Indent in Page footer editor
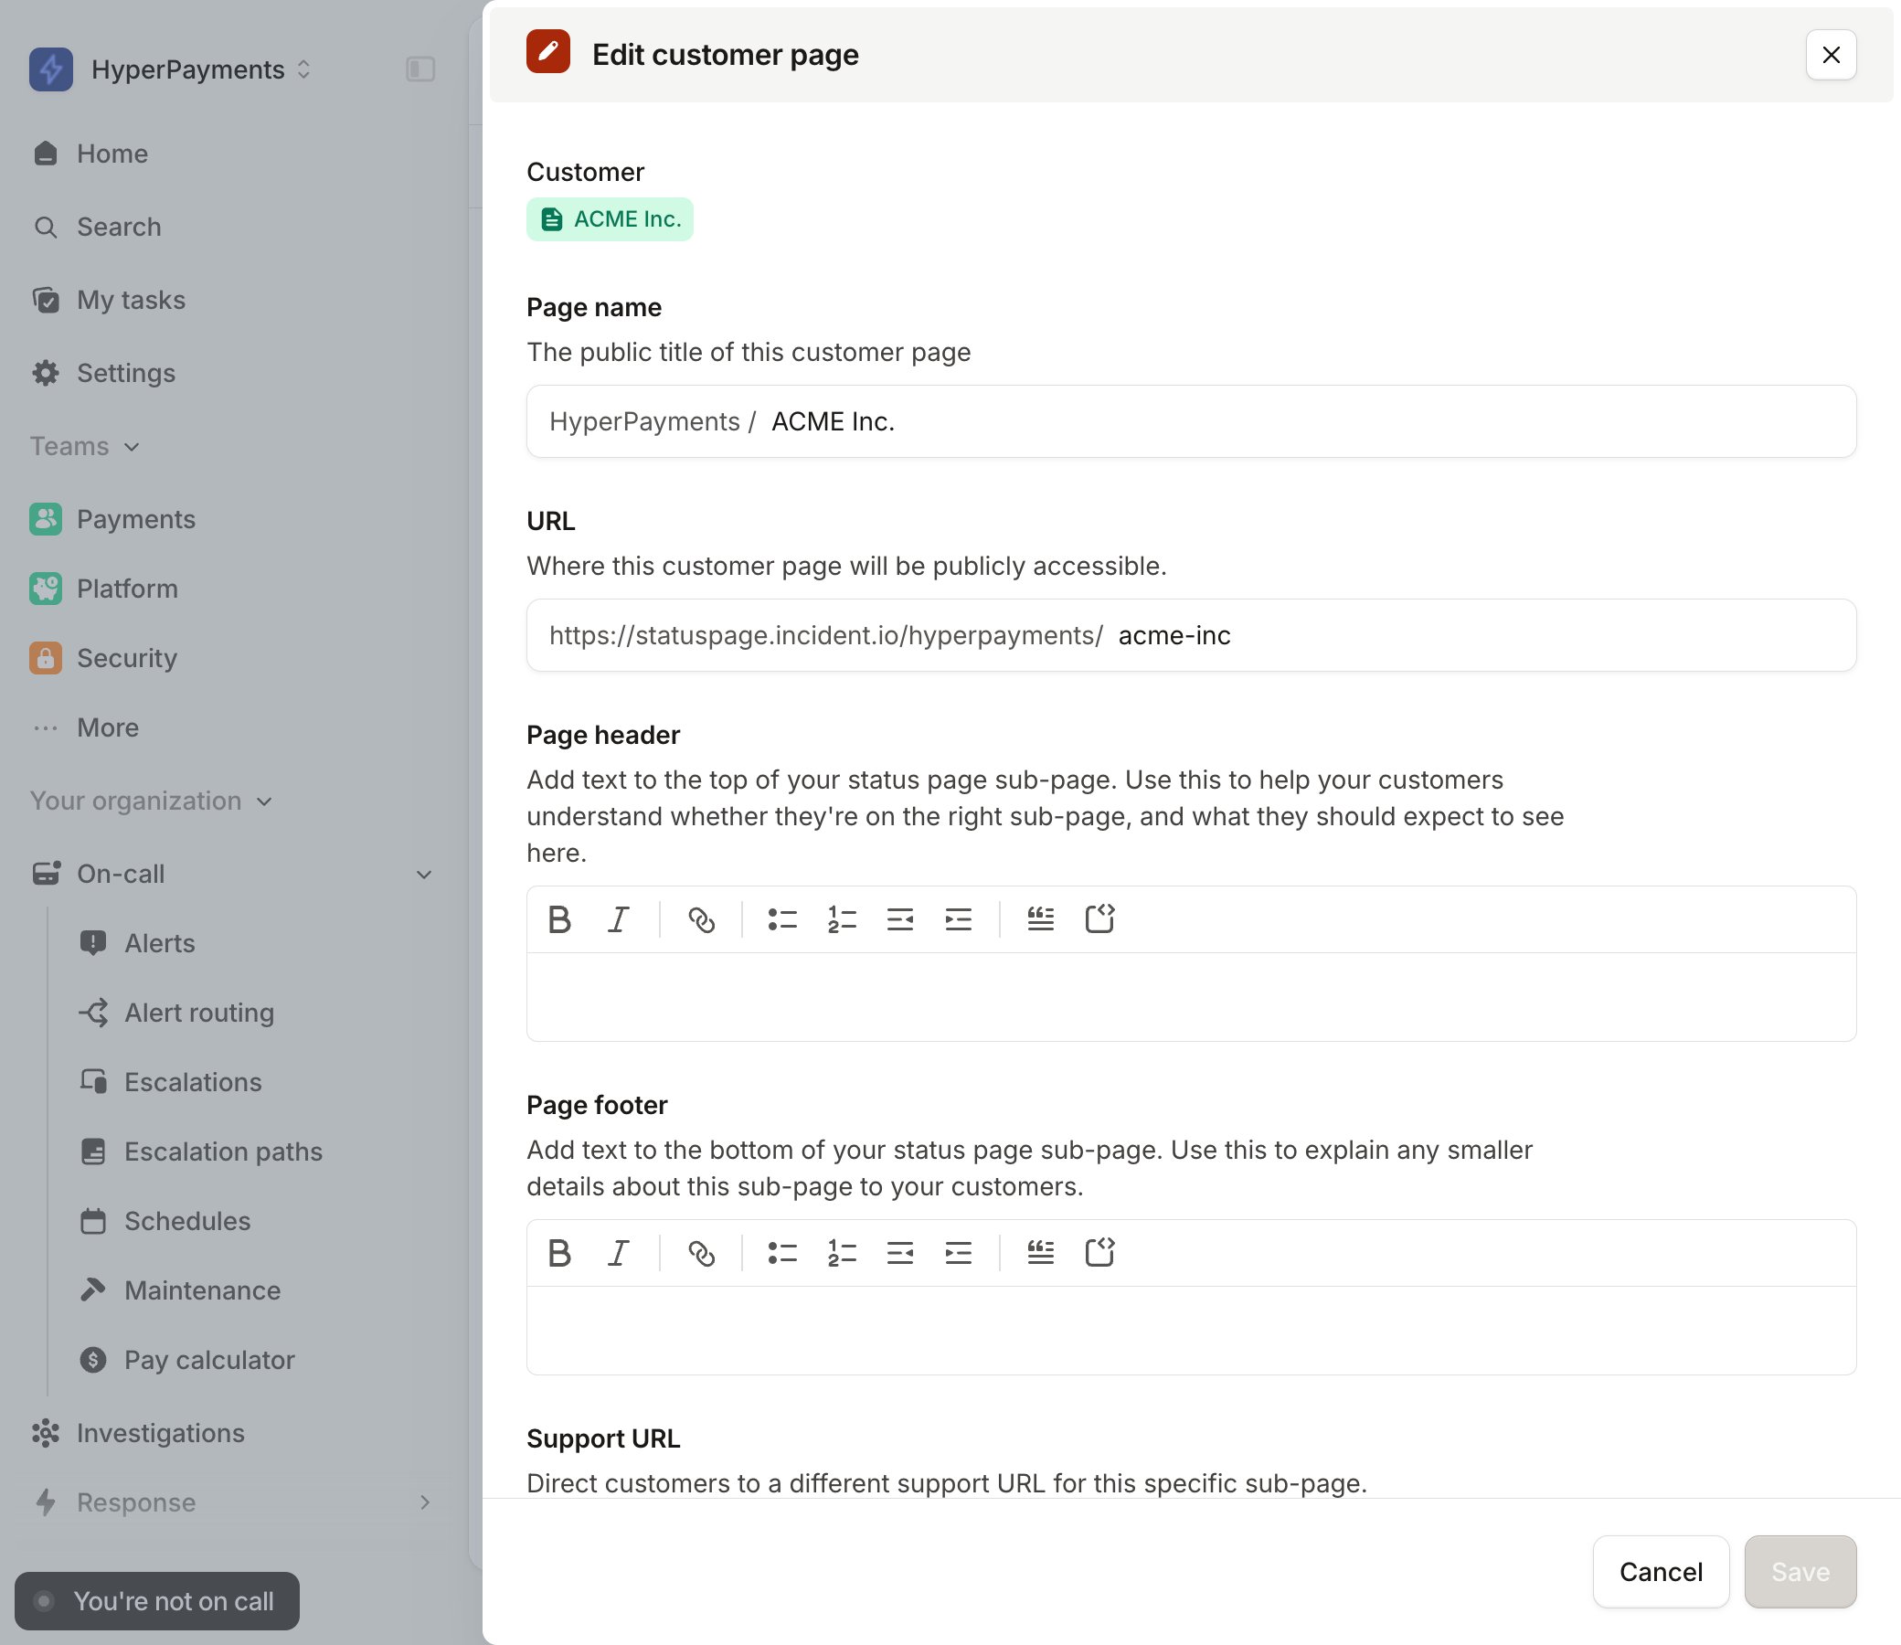 click(x=959, y=1253)
